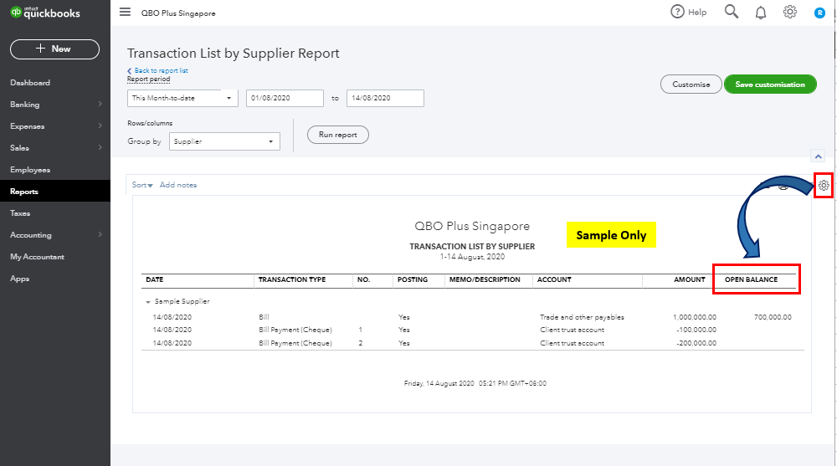
Task: Open the Sort dropdown
Action: coord(142,185)
